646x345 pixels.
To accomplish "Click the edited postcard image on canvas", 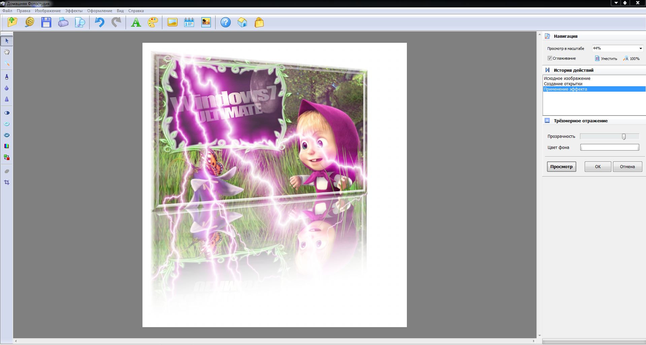I will click(x=274, y=185).
